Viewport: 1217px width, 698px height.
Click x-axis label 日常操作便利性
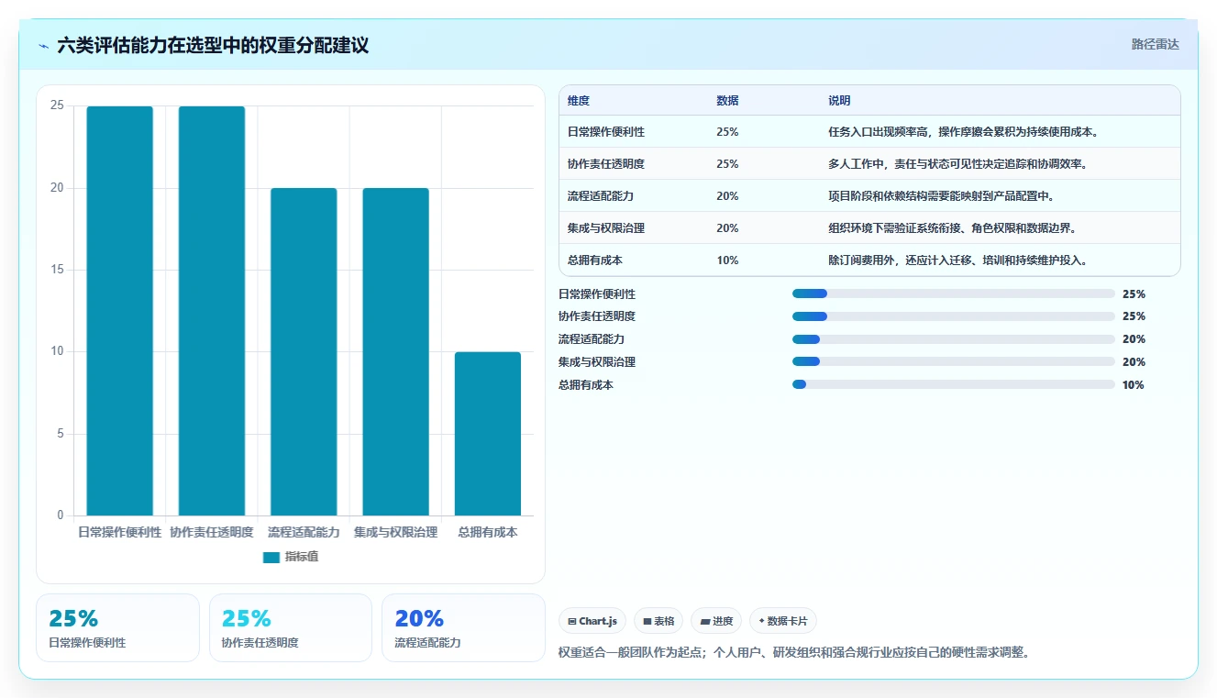(x=119, y=532)
